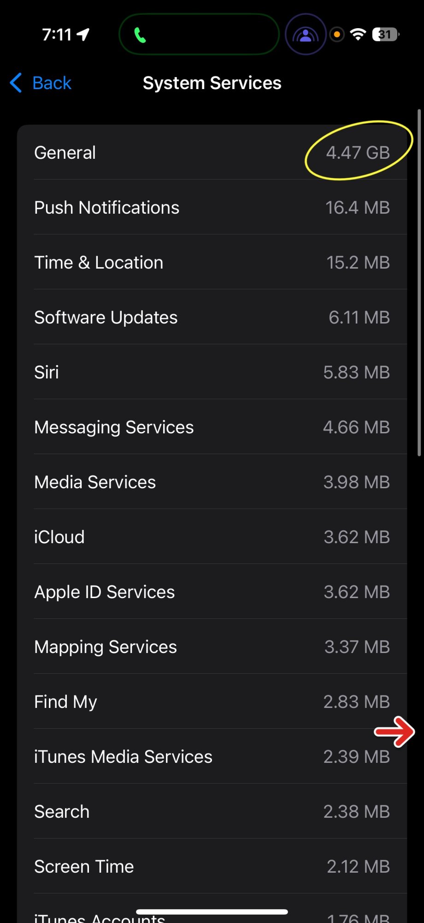Tap the blue back chevron icon
Viewport: 424px width, 923px height.
[x=16, y=83]
